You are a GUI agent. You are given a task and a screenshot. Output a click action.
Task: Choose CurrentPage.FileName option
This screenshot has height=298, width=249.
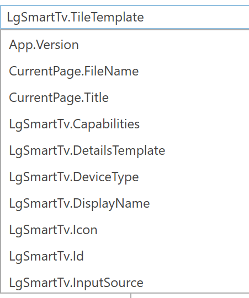tap(125, 71)
